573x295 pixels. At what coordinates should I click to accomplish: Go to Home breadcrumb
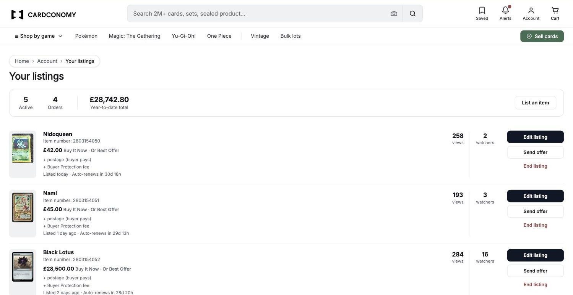pyautogui.click(x=22, y=61)
